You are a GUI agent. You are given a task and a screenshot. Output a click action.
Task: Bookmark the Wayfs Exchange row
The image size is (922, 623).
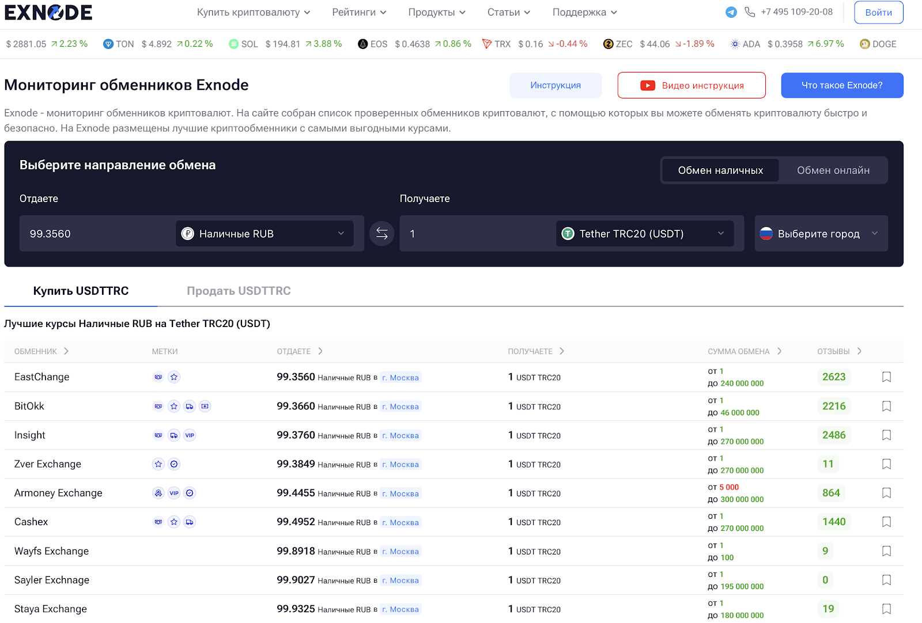coord(886,551)
